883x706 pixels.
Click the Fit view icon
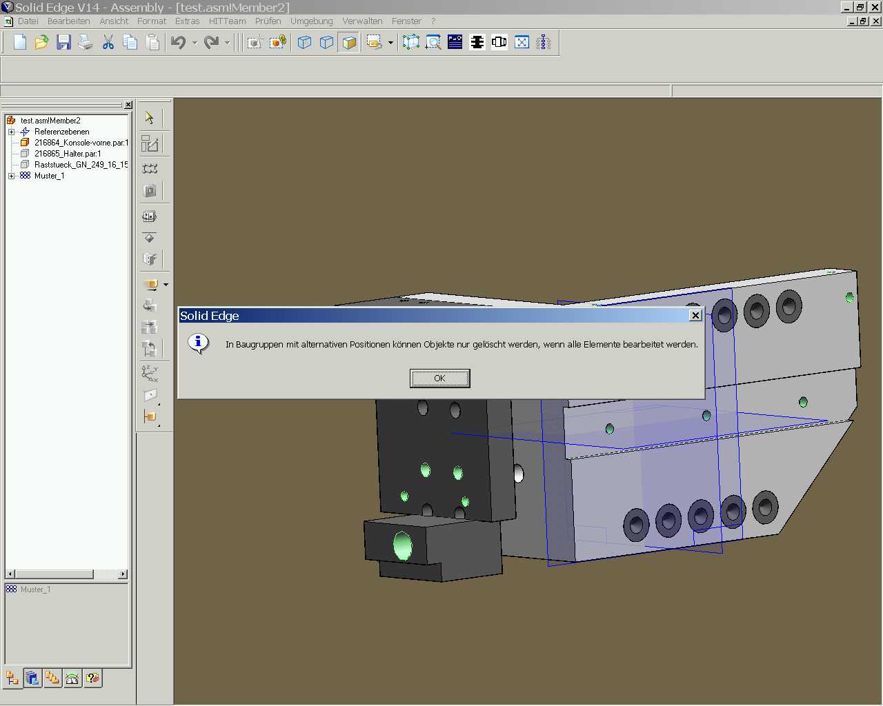(x=522, y=43)
